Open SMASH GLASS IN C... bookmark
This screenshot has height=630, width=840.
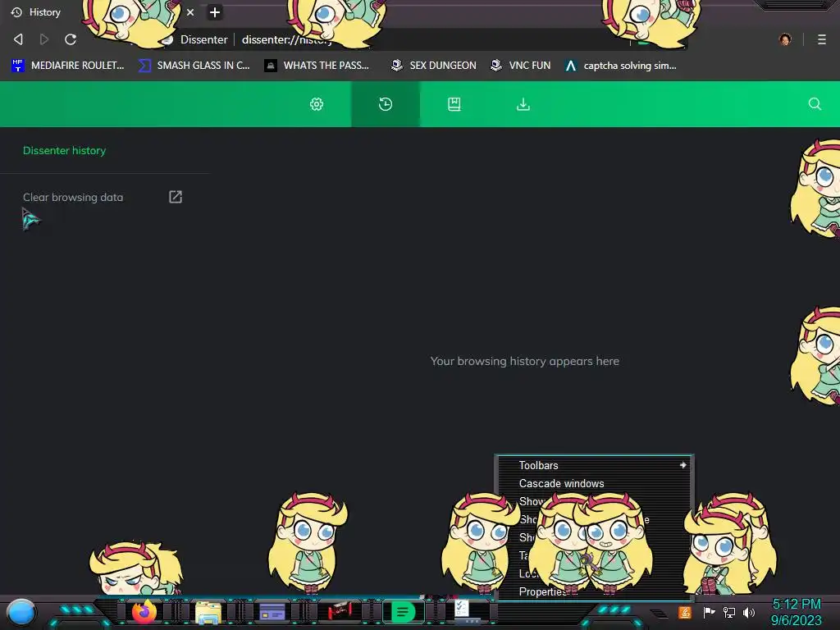194,66
